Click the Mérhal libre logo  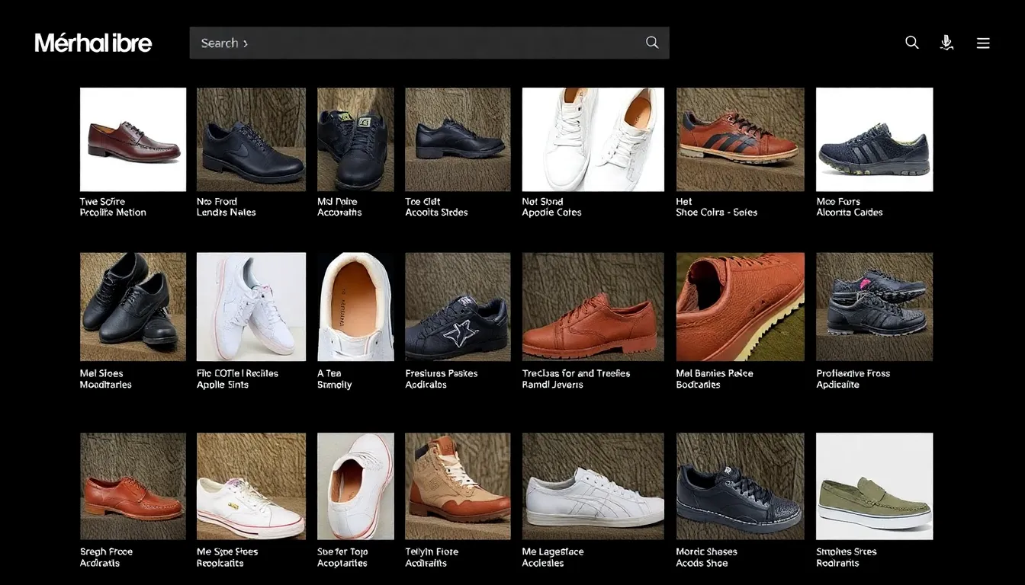[92, 43]
